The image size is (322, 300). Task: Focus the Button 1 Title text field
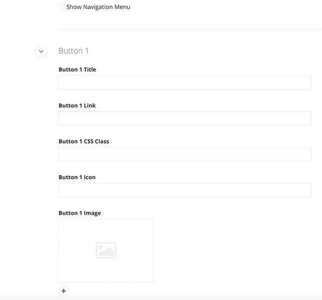(184, 83)
